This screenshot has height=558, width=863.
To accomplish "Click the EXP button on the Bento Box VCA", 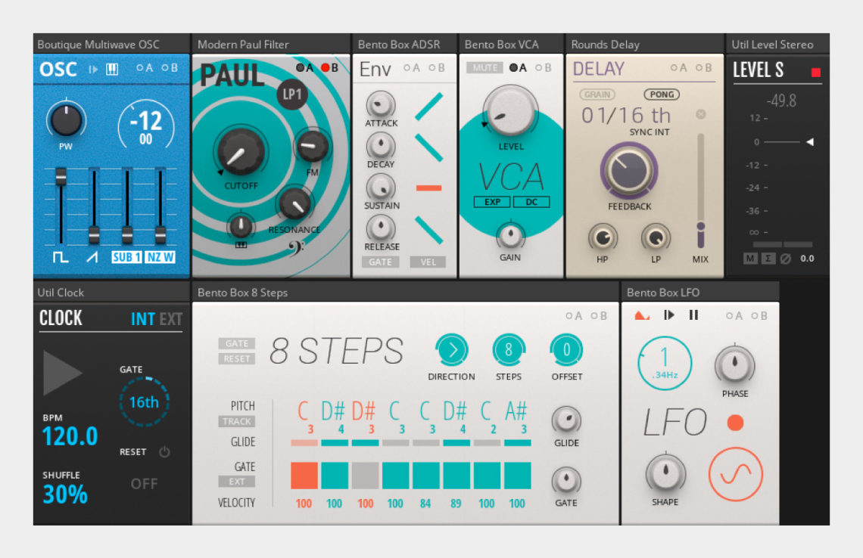I will tap(492, 202).
